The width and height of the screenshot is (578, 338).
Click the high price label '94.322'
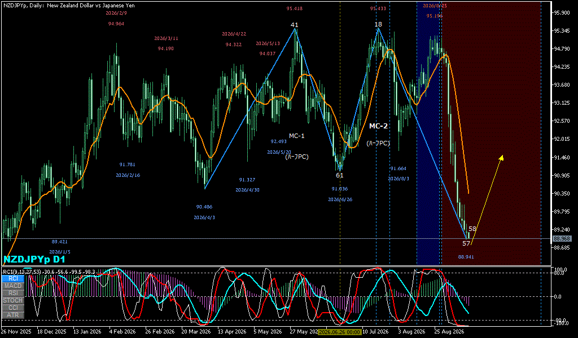(234, 45)
